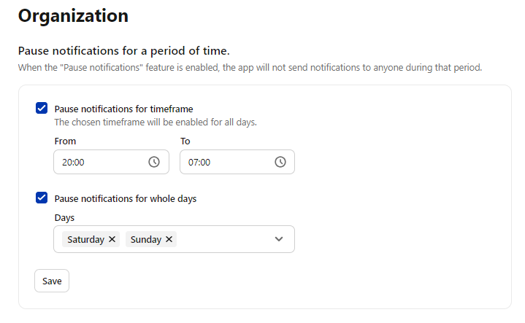525x323 pixels.
Task: Save the pause notification settings
Action: pos(52,281)
